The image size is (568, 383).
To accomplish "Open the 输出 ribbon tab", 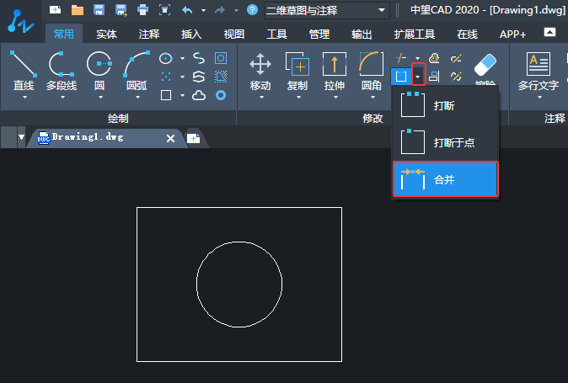I will click(x=362, y=34).
